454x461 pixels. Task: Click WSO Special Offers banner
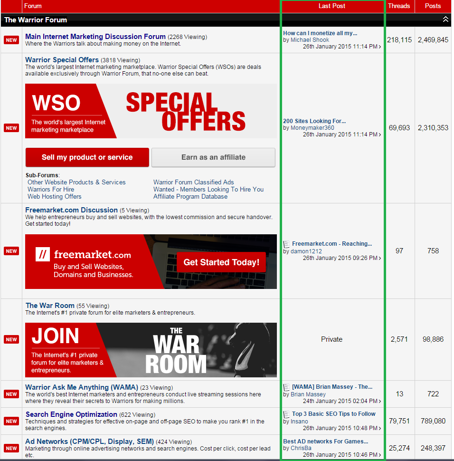coord(151,111)
